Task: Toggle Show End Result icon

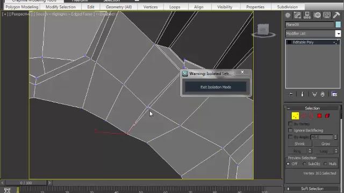Action: point(302,94)
